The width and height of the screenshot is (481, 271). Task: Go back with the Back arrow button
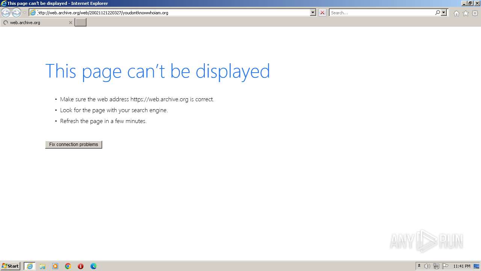(x=6, y=13)
